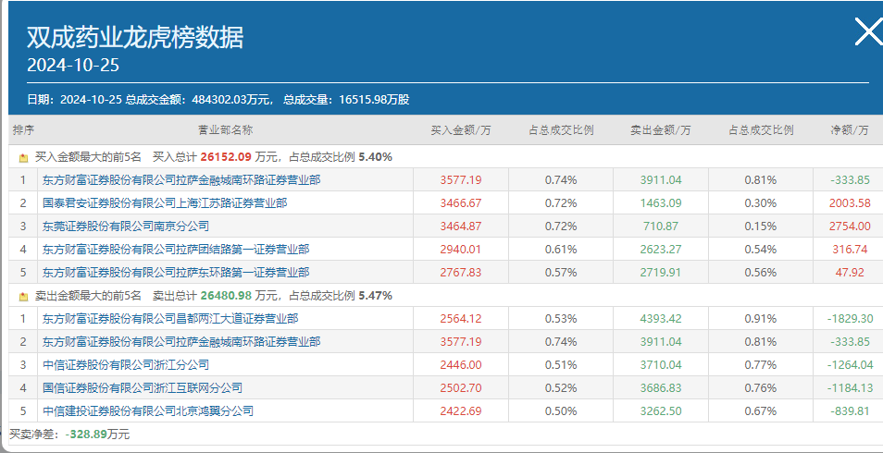Click the 买入金额/万 column header
Screen dimensions: 883x453
(461, 130)
